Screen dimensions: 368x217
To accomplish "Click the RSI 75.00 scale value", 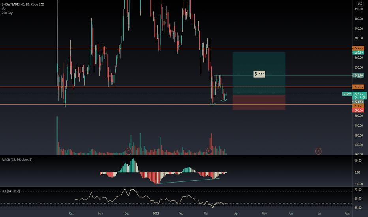I will (358, 189).
